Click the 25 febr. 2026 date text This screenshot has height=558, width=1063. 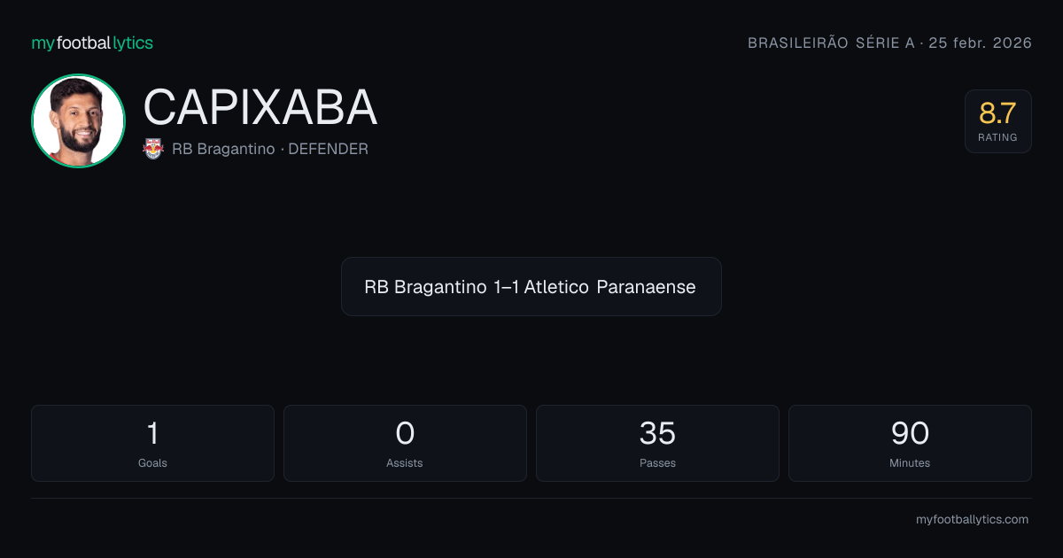point(980,43)
